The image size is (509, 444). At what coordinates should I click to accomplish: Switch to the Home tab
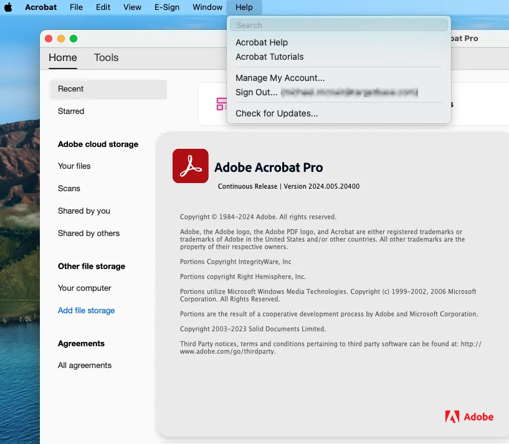[63, 57]
